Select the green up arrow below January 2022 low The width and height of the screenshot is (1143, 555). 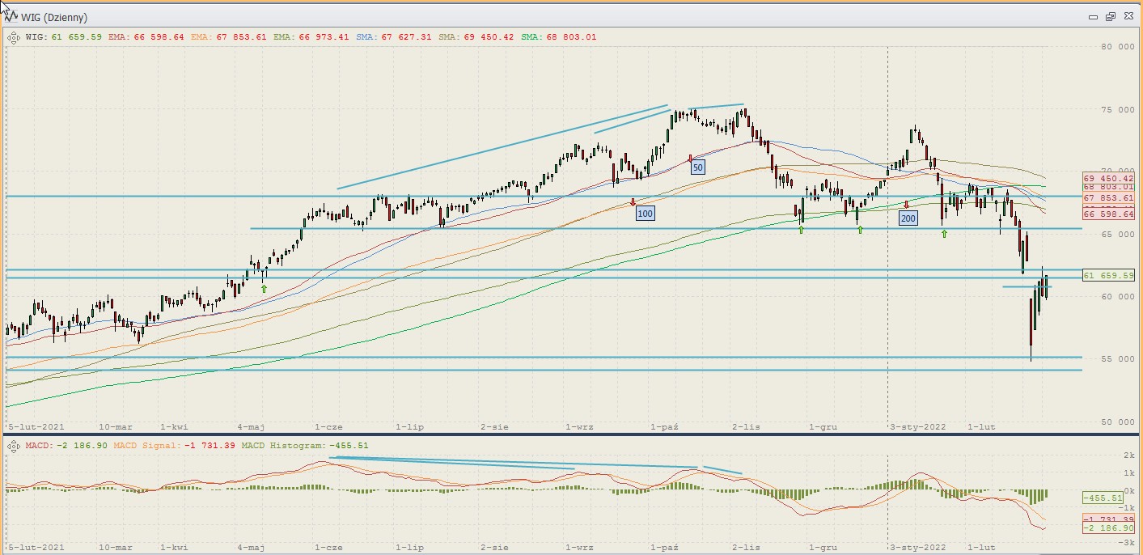click(944, 233)
